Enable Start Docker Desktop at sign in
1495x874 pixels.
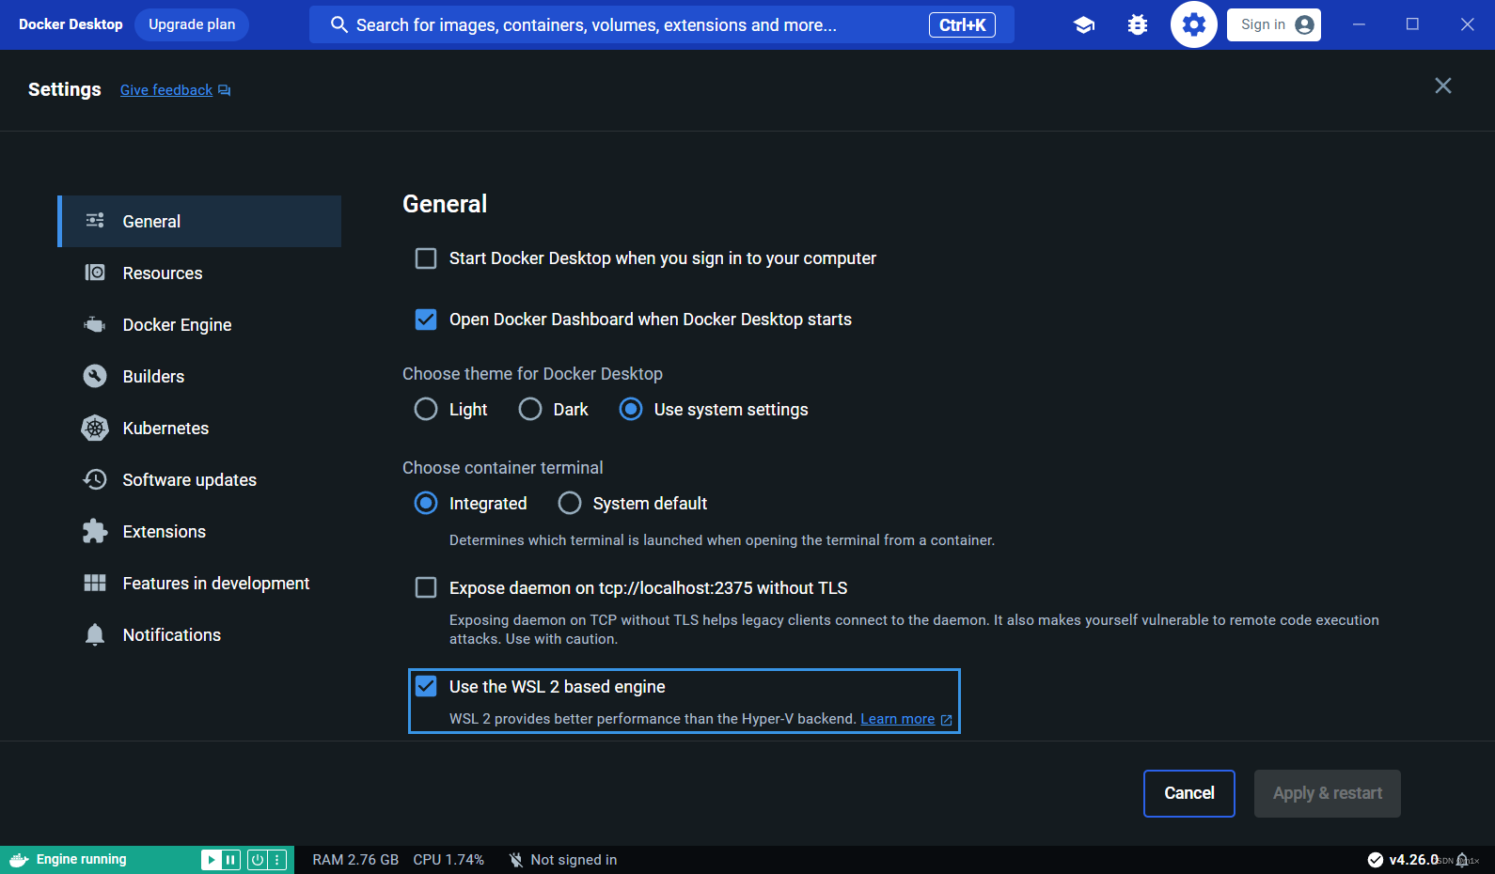point(426,258)
